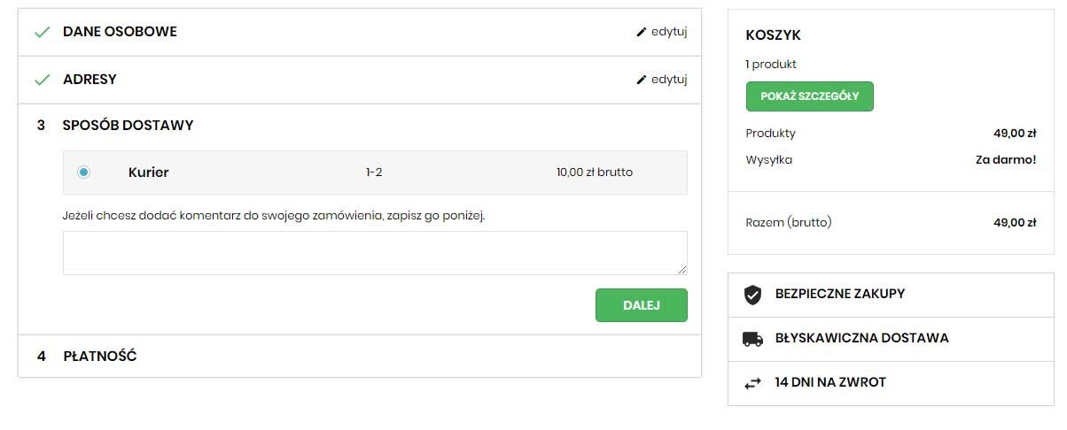Click the truck icon for Błyskawiczna Dostawa

[752, 339]
